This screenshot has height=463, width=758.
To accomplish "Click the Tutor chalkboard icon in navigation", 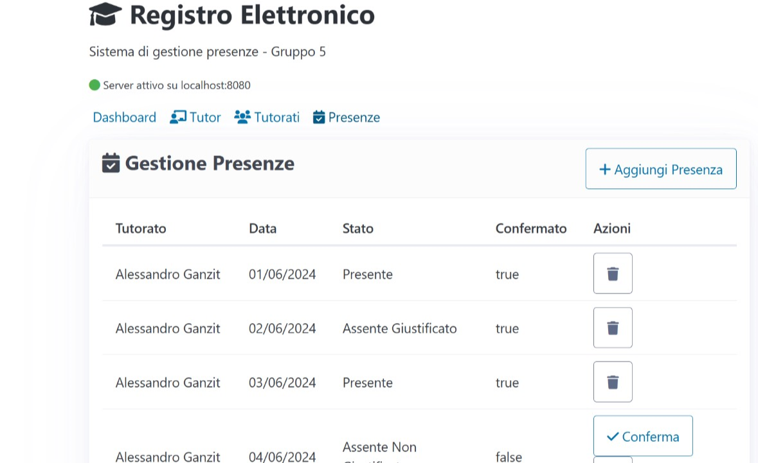I will [178, 118].
